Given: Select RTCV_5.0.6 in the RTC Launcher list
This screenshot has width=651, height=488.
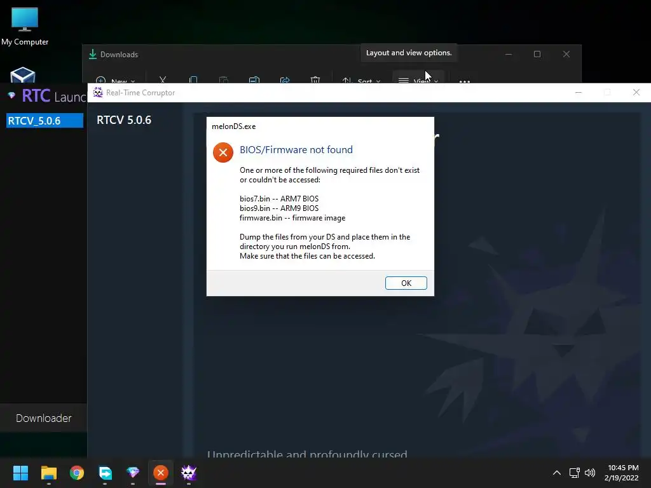Looking at the screenshot, I should [45, 121].
